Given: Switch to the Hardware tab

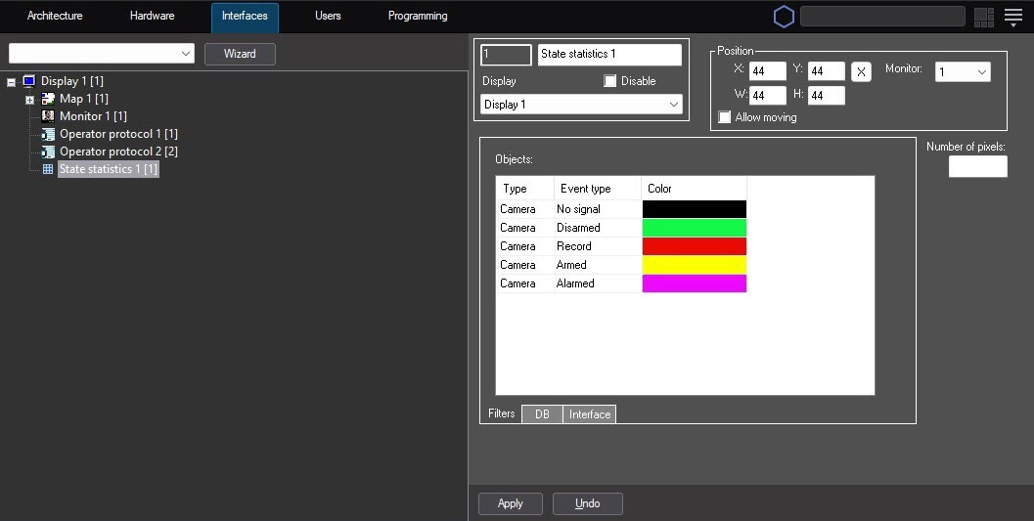Looking at the screenshot, I should (152, 17).
